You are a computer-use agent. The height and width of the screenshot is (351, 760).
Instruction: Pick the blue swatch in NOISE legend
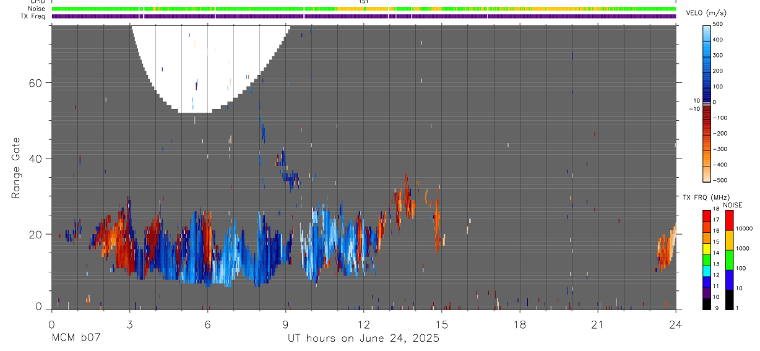point(729,279)
